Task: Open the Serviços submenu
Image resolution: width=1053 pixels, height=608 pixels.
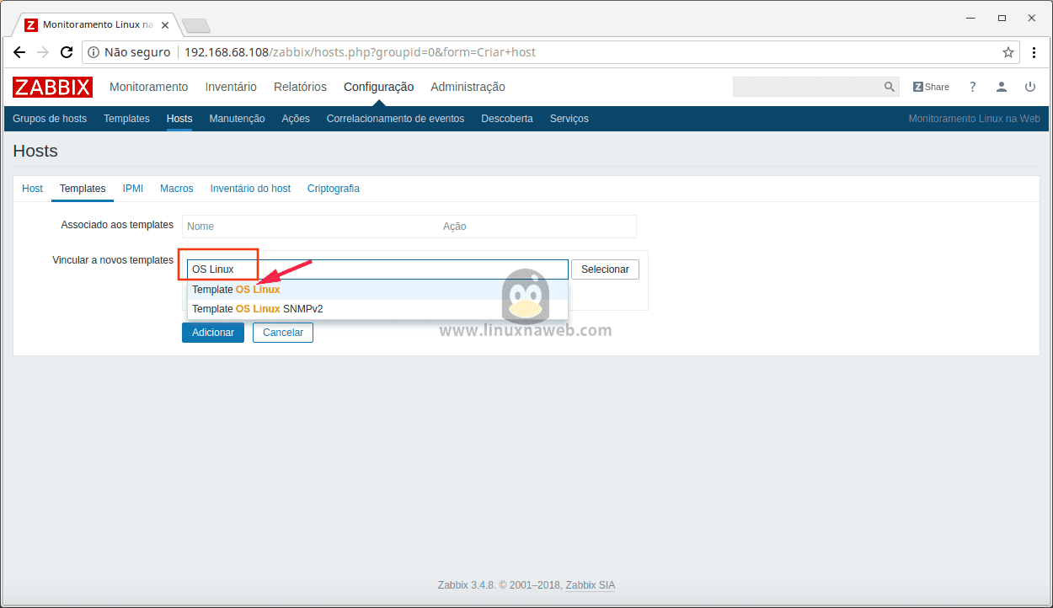Action: coord(569,119)
